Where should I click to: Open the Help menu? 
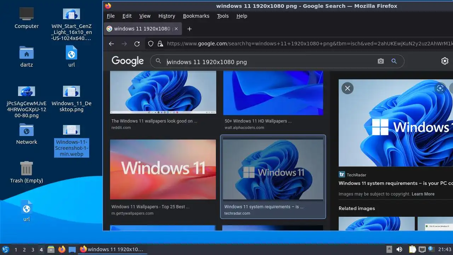coord(242,16)
